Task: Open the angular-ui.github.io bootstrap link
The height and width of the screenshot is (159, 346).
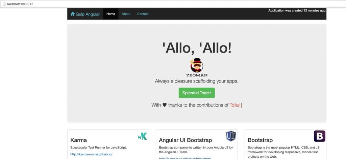Action: pos(185,158)
